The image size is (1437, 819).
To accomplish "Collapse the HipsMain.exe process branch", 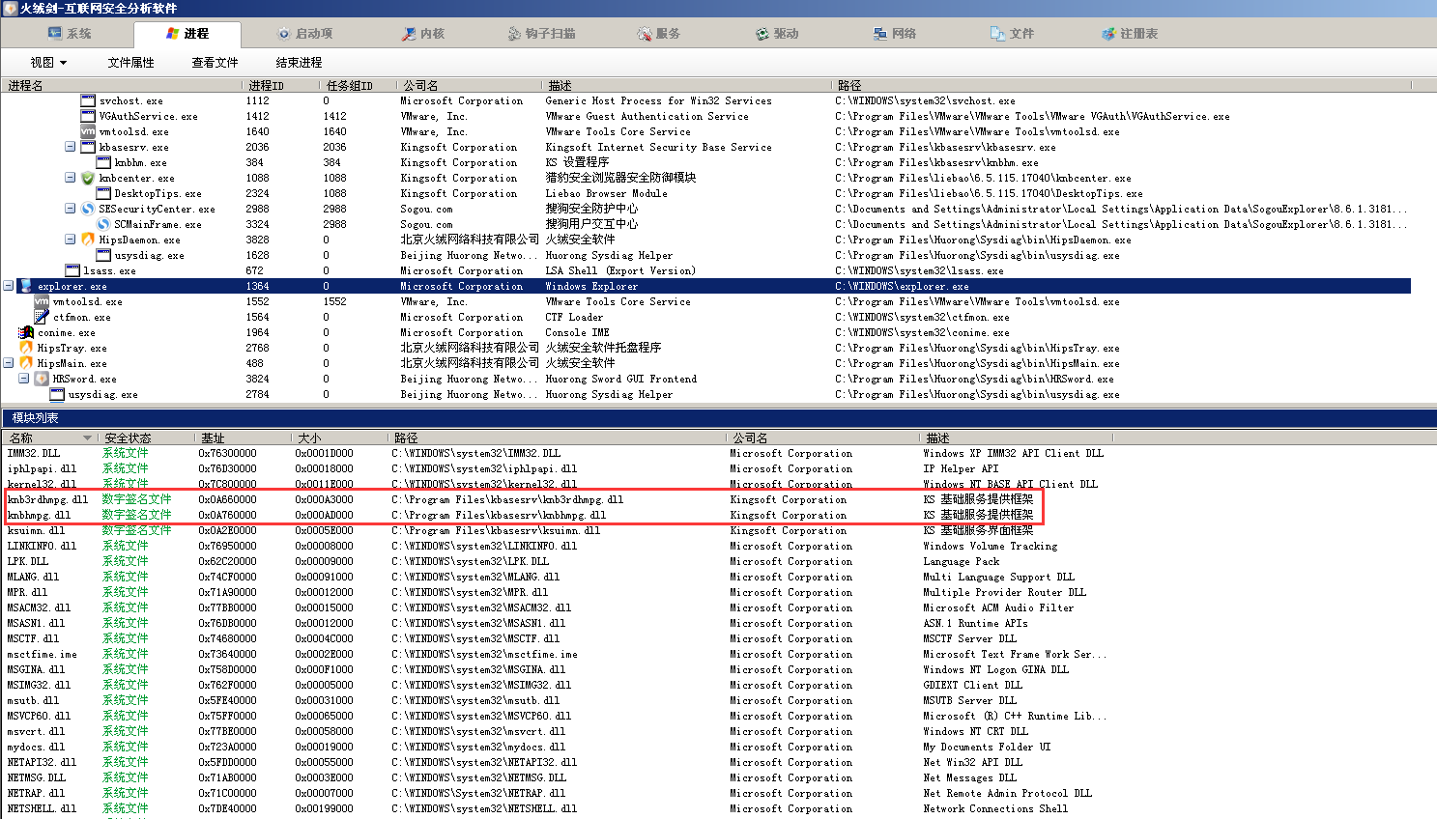I will coord(9,363).
